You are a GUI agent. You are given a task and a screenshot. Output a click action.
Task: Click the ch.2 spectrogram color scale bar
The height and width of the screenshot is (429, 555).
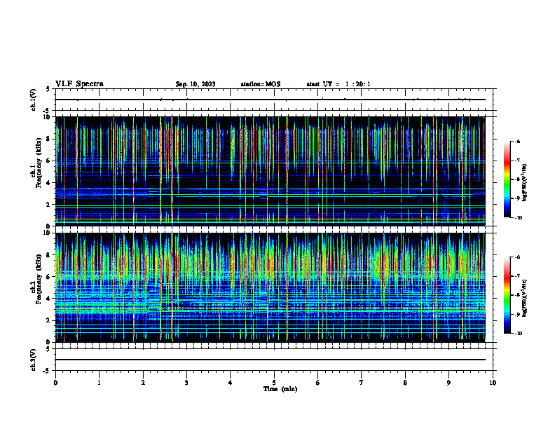[507, 295]
